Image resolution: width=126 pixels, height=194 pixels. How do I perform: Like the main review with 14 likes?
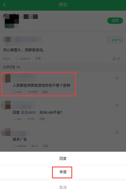pos(114,59)
